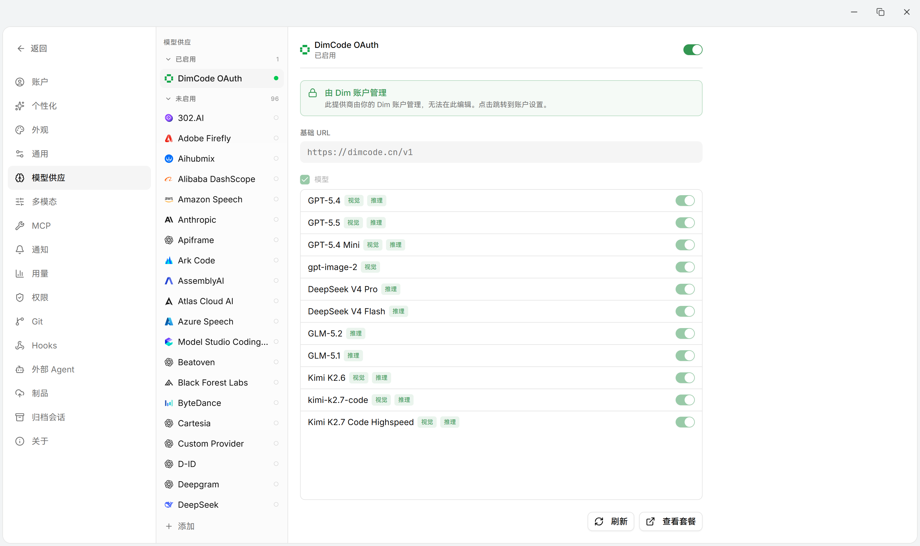Check the 模型 checkbox
Screen dimensions: 920x546
pyautogui.click(x=305, y=180)
